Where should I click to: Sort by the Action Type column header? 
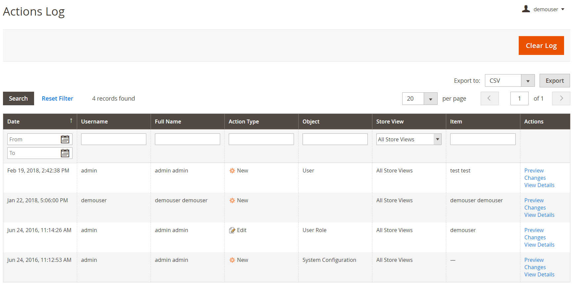point(244,121)
